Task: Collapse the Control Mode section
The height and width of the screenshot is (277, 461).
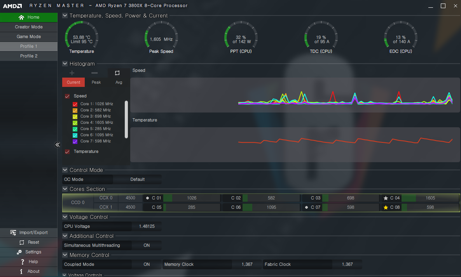Action: [x=65, y=170]
